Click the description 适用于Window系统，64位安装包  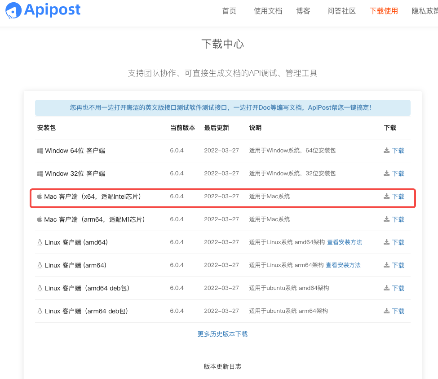[x=292, y=150]
